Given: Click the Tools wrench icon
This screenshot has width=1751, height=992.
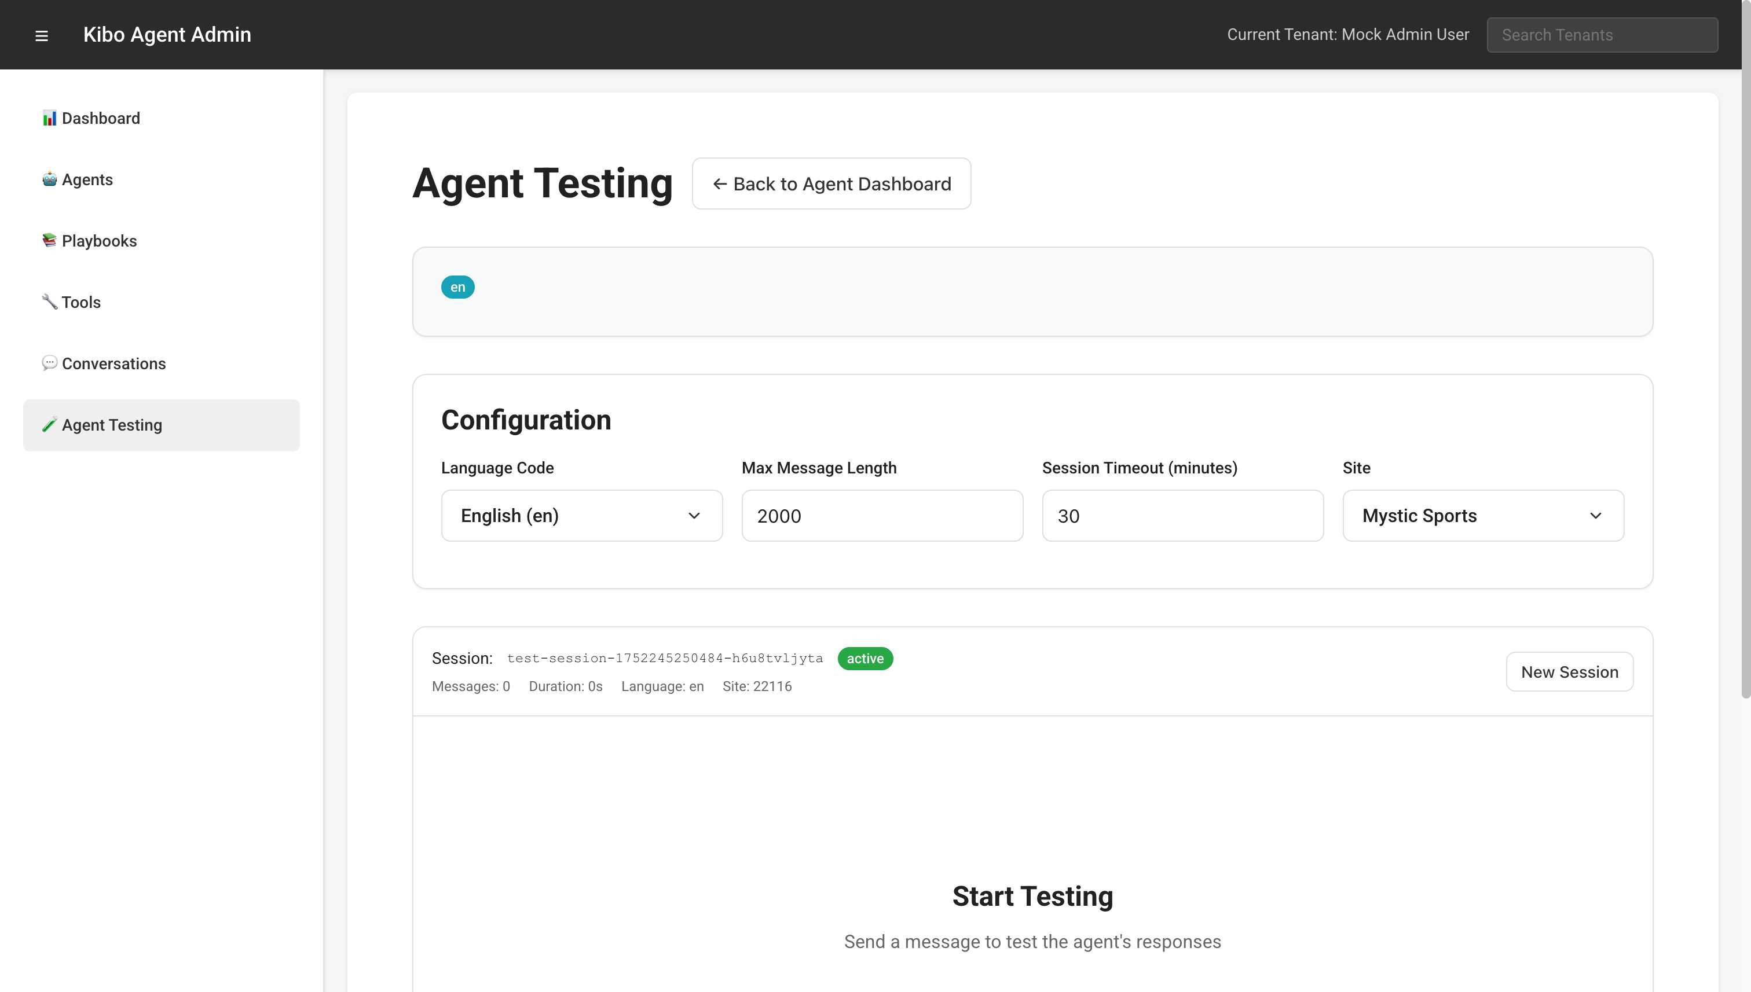Looking at the screenshot, I should (x=49, y=302).
